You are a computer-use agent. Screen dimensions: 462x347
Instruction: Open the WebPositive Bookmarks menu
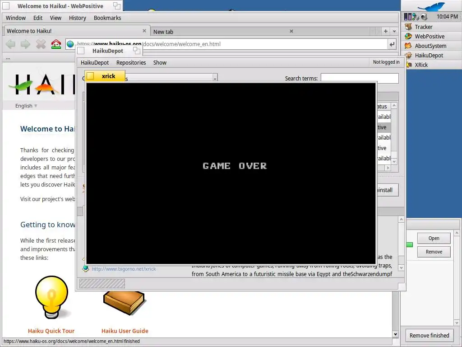pyautogui.click(x=107, y=18)
